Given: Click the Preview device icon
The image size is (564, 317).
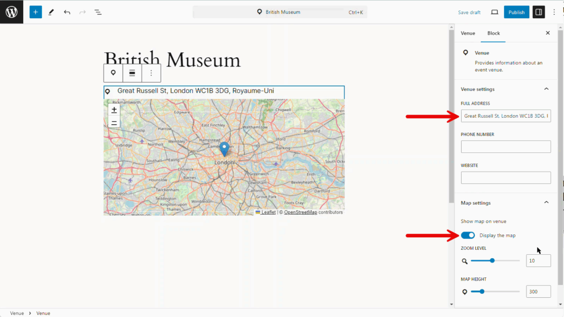Looking at the screenshot, I should click(x=494, y=12).
